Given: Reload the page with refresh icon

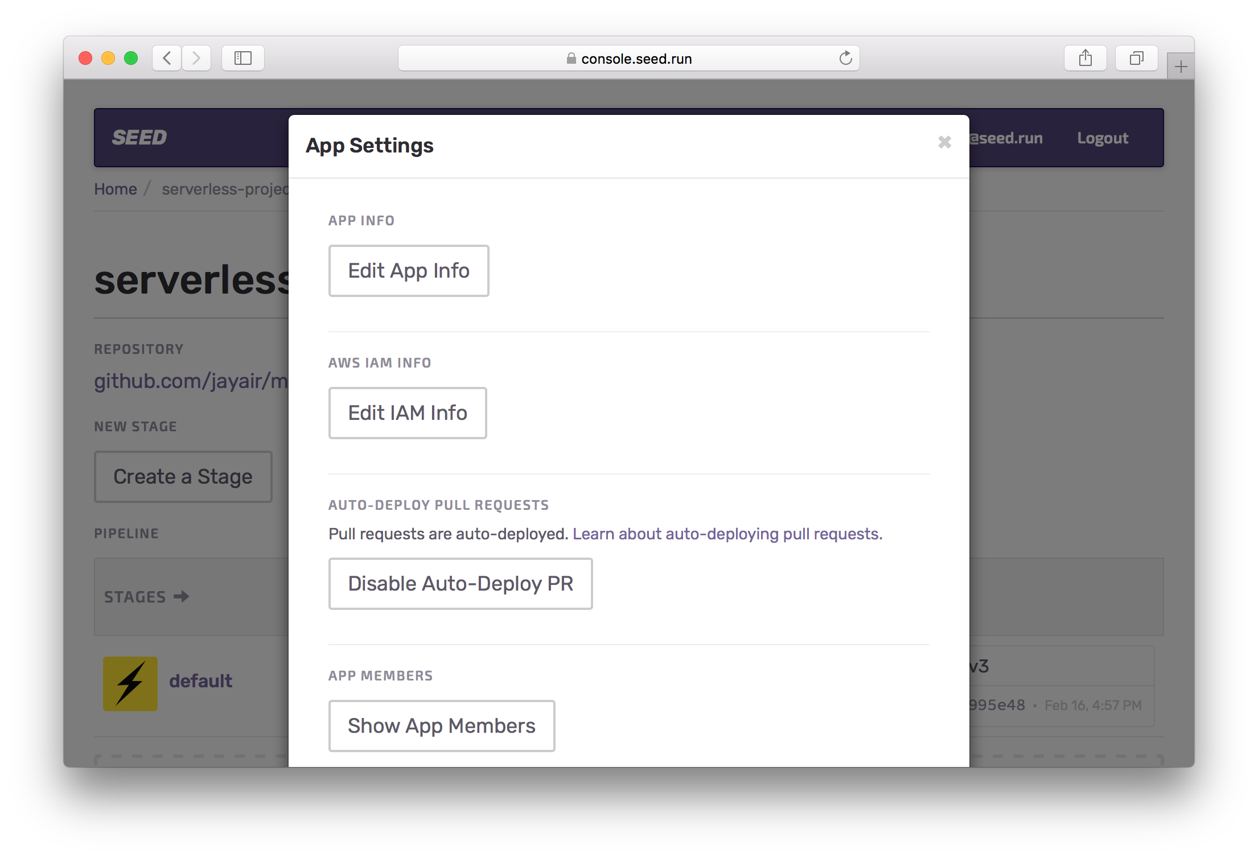Looking at the screenshot, I should [845, 58].
